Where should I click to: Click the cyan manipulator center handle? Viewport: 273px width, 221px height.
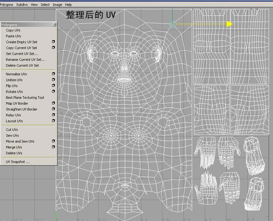(x=172, y=24)
